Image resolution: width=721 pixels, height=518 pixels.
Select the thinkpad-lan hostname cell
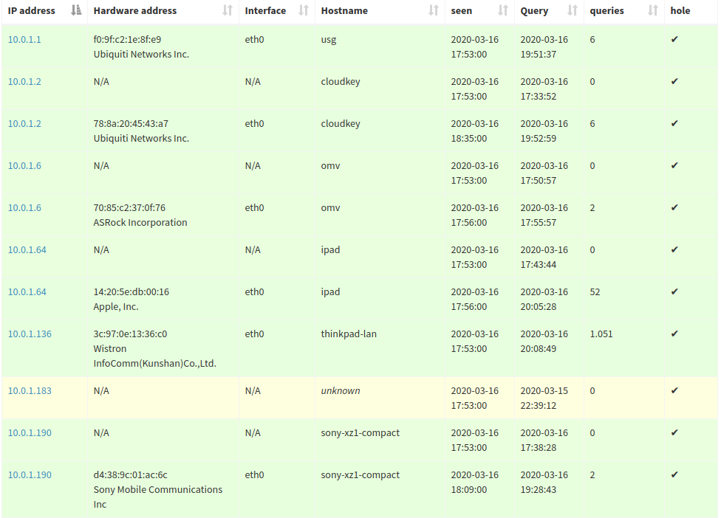[x=349, y=334]
